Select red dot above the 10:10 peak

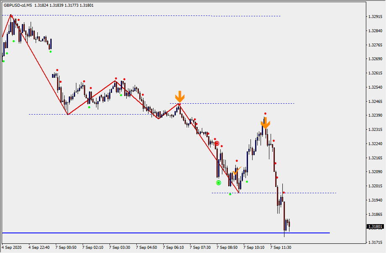[x=265, y=113]
